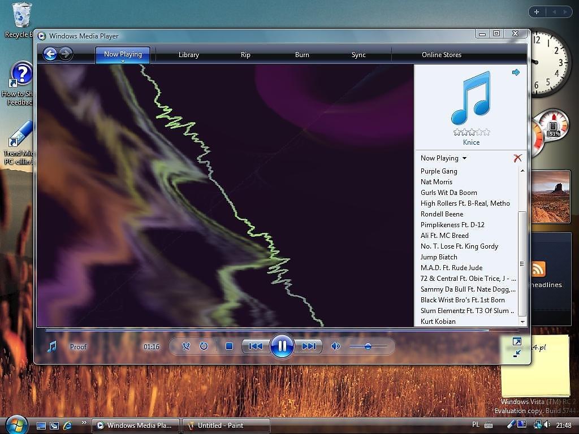Rate the track with the stars
Image resolution: width=579 pixels, height=434 pixels.
tap(472, 132)
